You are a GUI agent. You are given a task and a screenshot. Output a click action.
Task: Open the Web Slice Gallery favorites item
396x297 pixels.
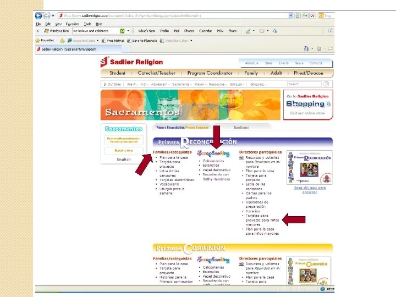pos(176,40)
